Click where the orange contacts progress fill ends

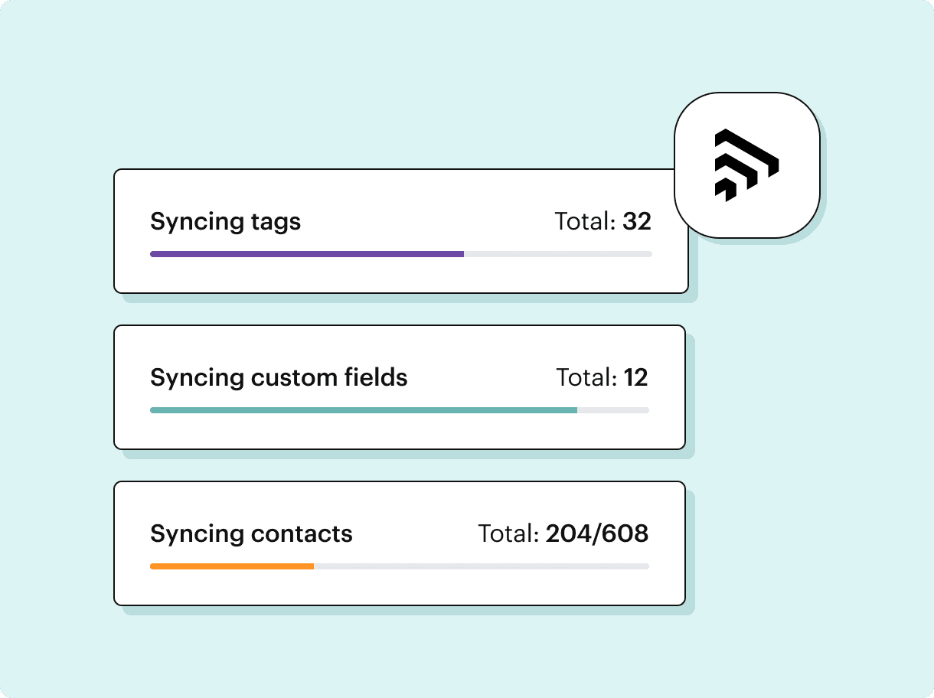click(x=313, y=566)
